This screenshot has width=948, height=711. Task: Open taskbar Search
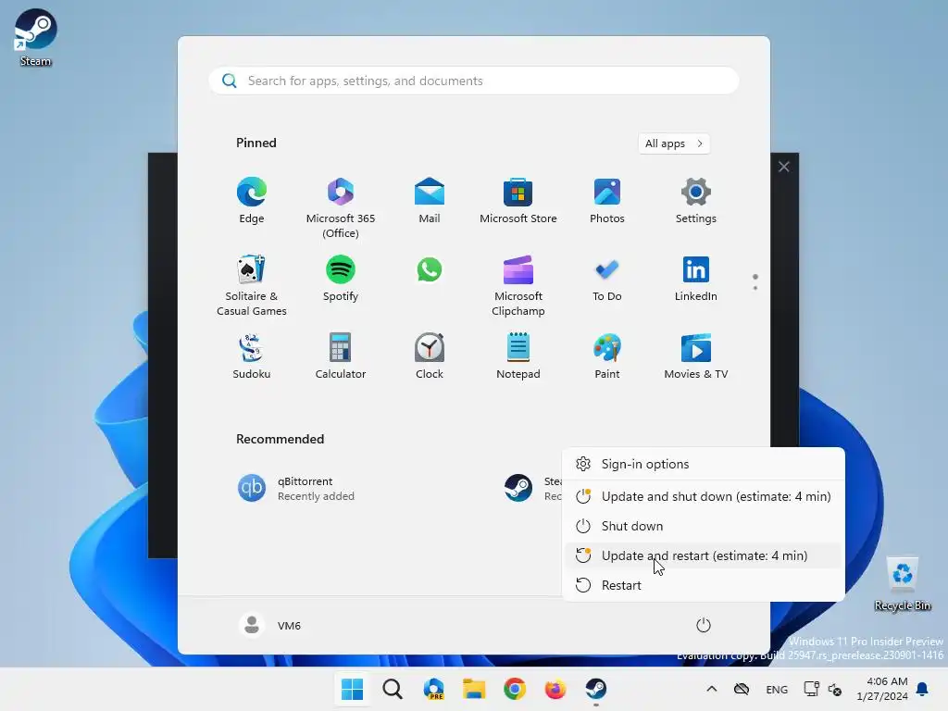tap(393, 689)
